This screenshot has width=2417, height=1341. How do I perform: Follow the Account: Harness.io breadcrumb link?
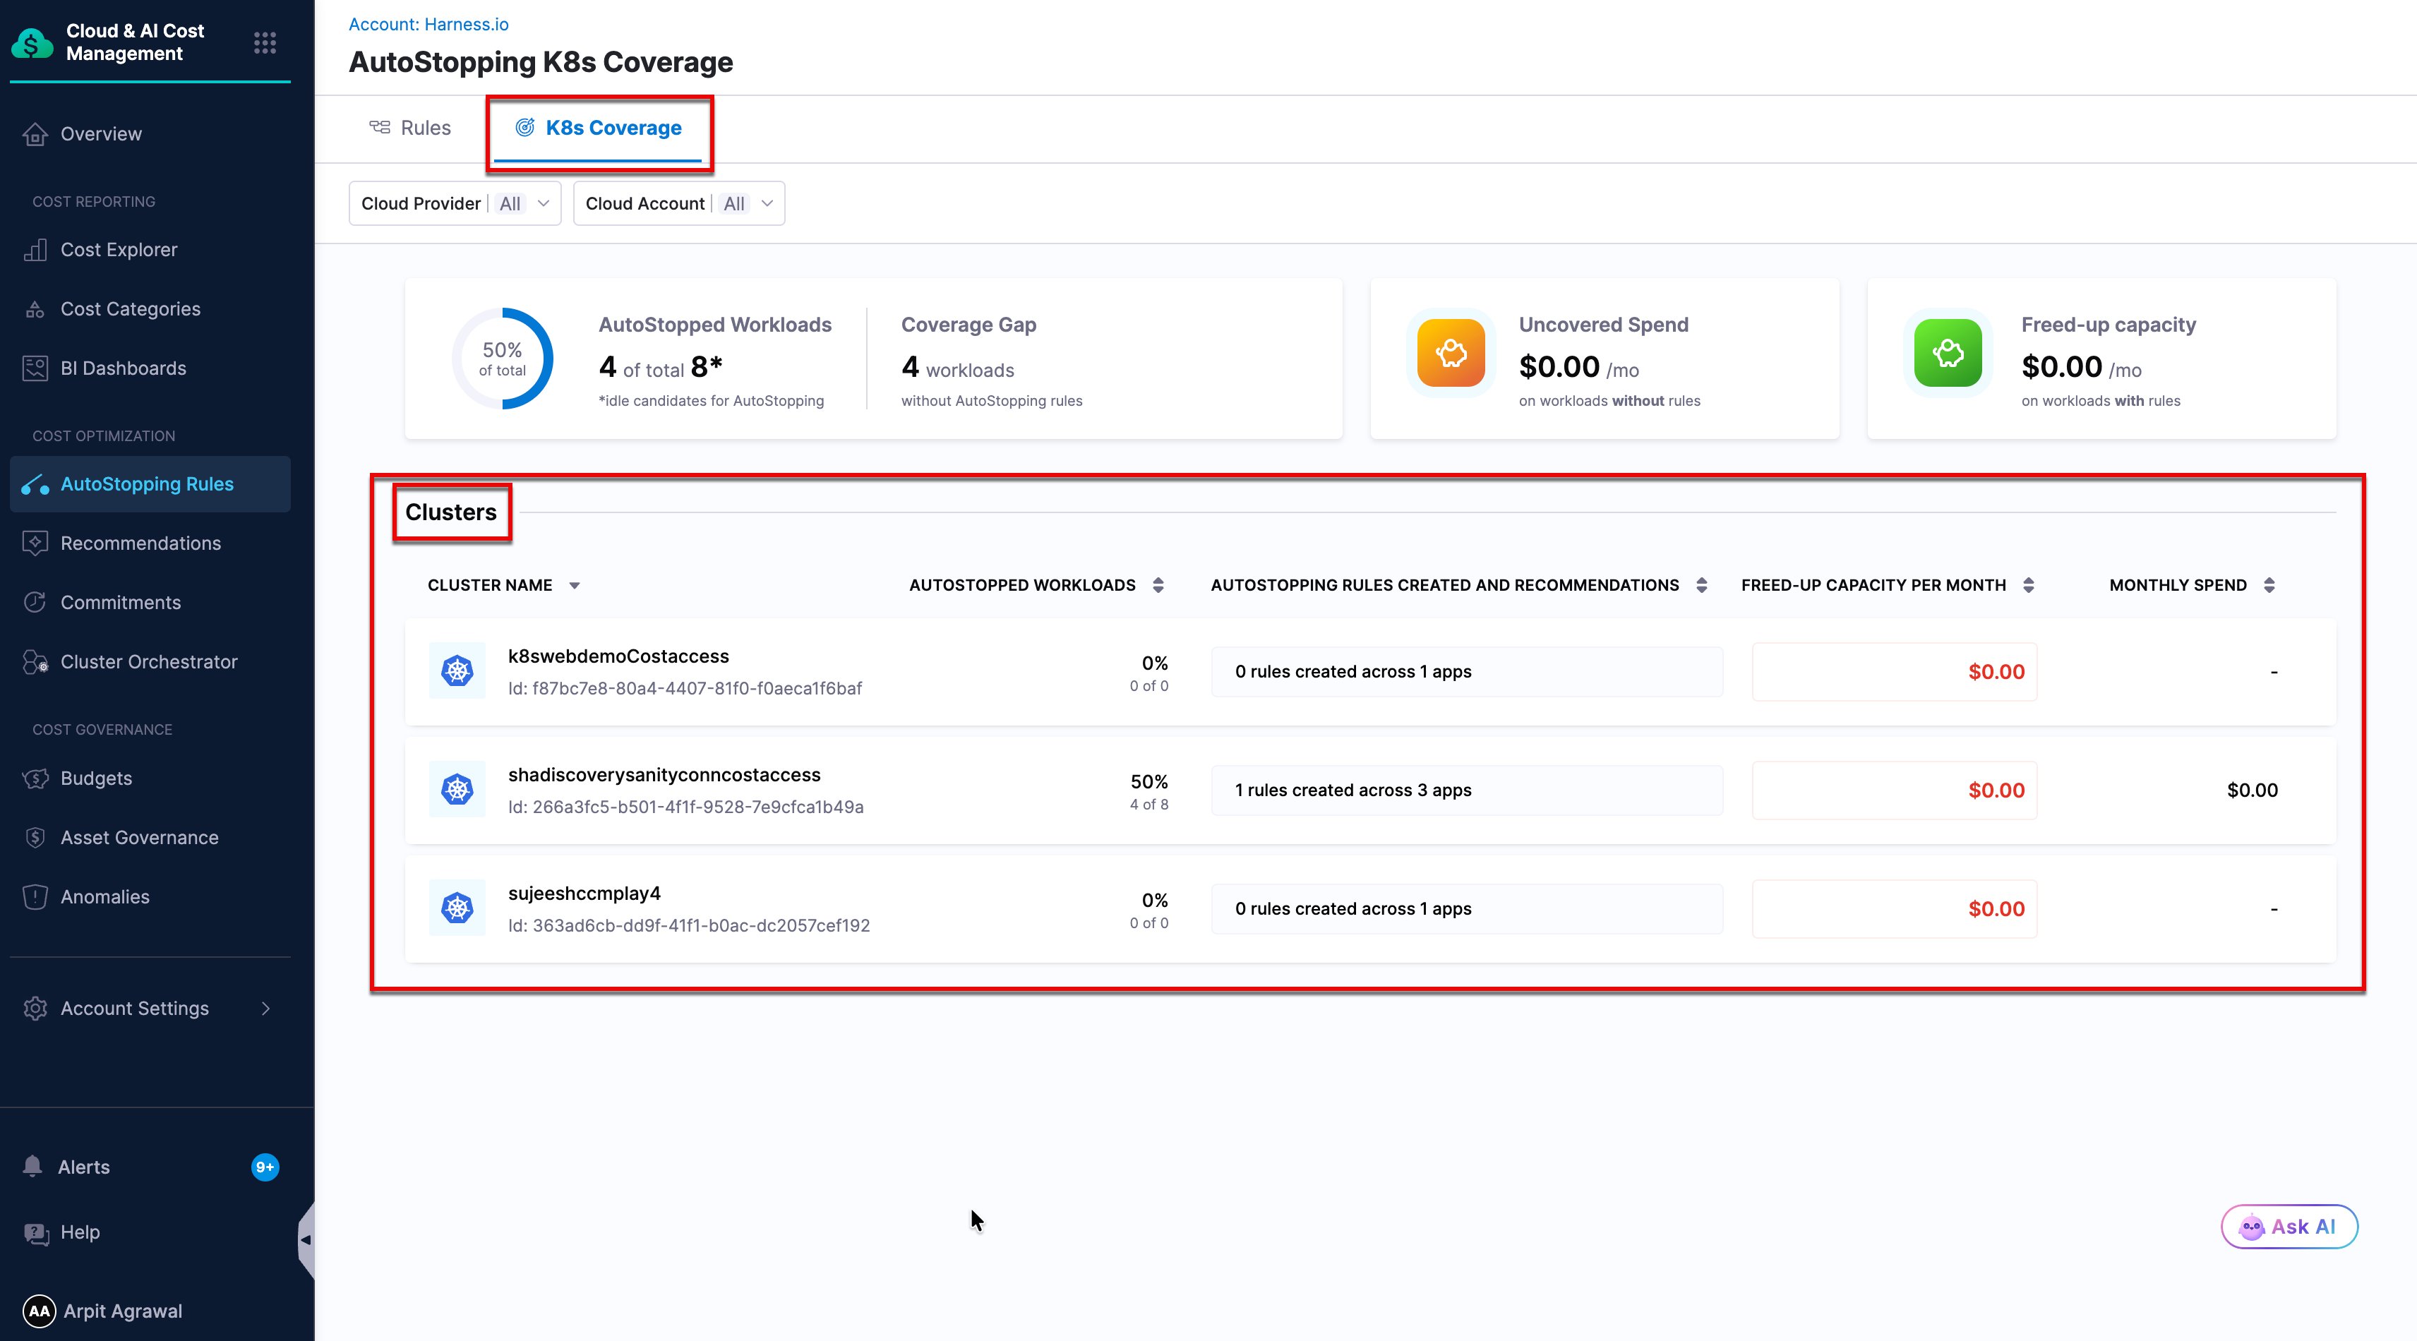click(x=428, y=25)
